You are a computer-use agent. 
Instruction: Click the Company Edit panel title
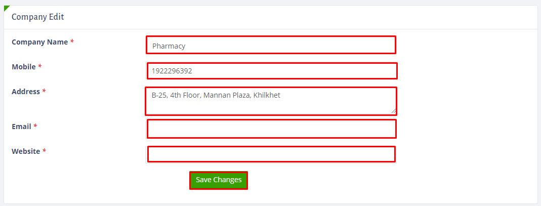[x=37, y=17]
